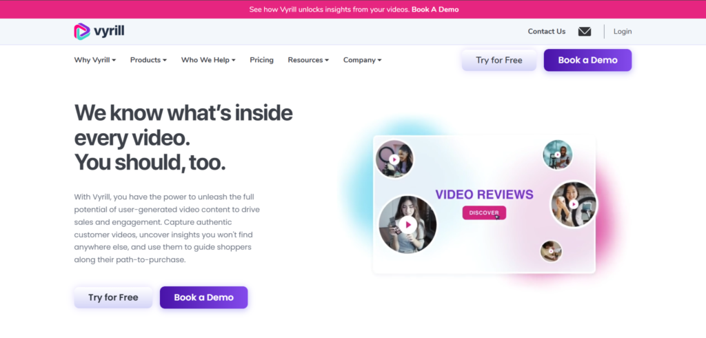Click Book a Demo below the hero text

[203, 297]
